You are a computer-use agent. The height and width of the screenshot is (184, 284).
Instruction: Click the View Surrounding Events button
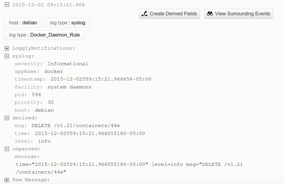(238, 14)
